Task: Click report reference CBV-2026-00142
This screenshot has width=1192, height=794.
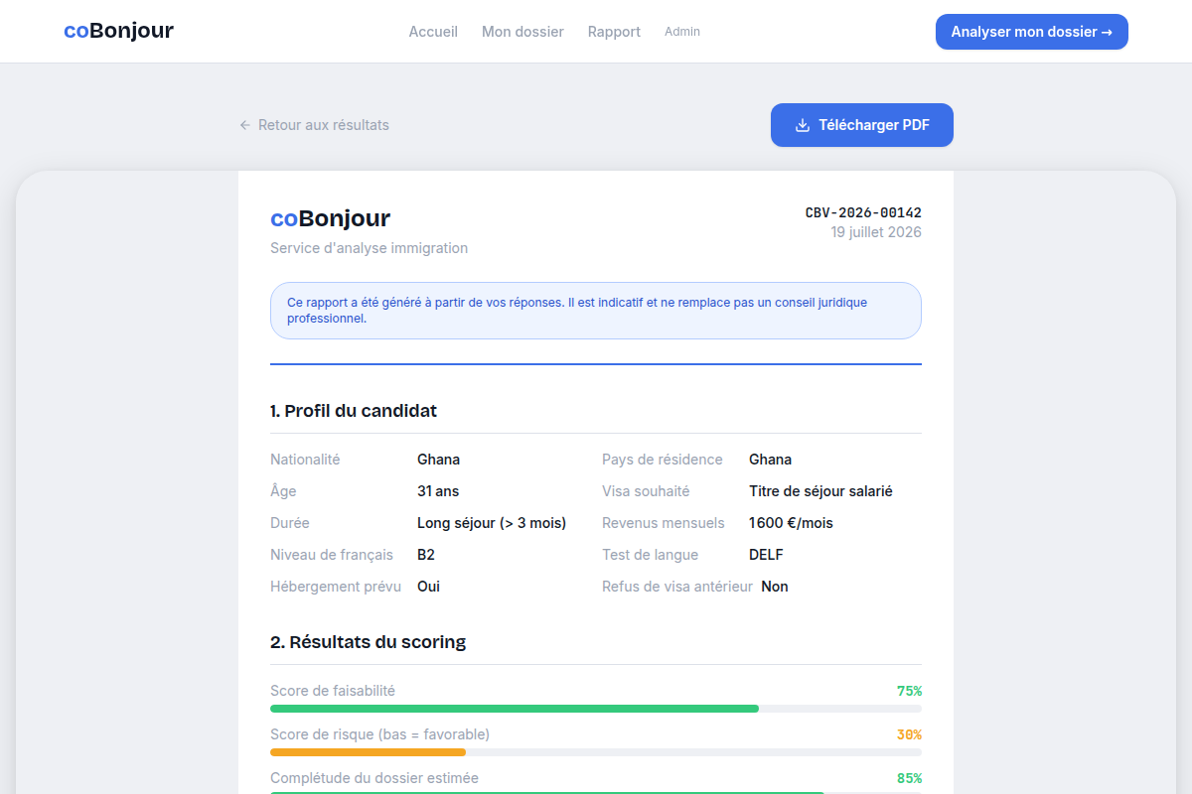Action: click(x=863, y=212)
